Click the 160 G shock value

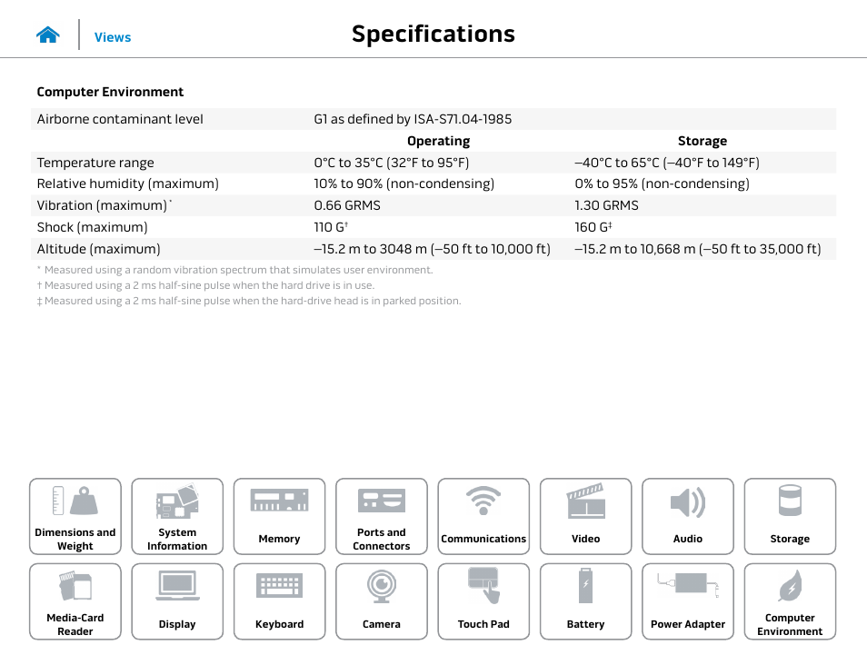[593, 227]
